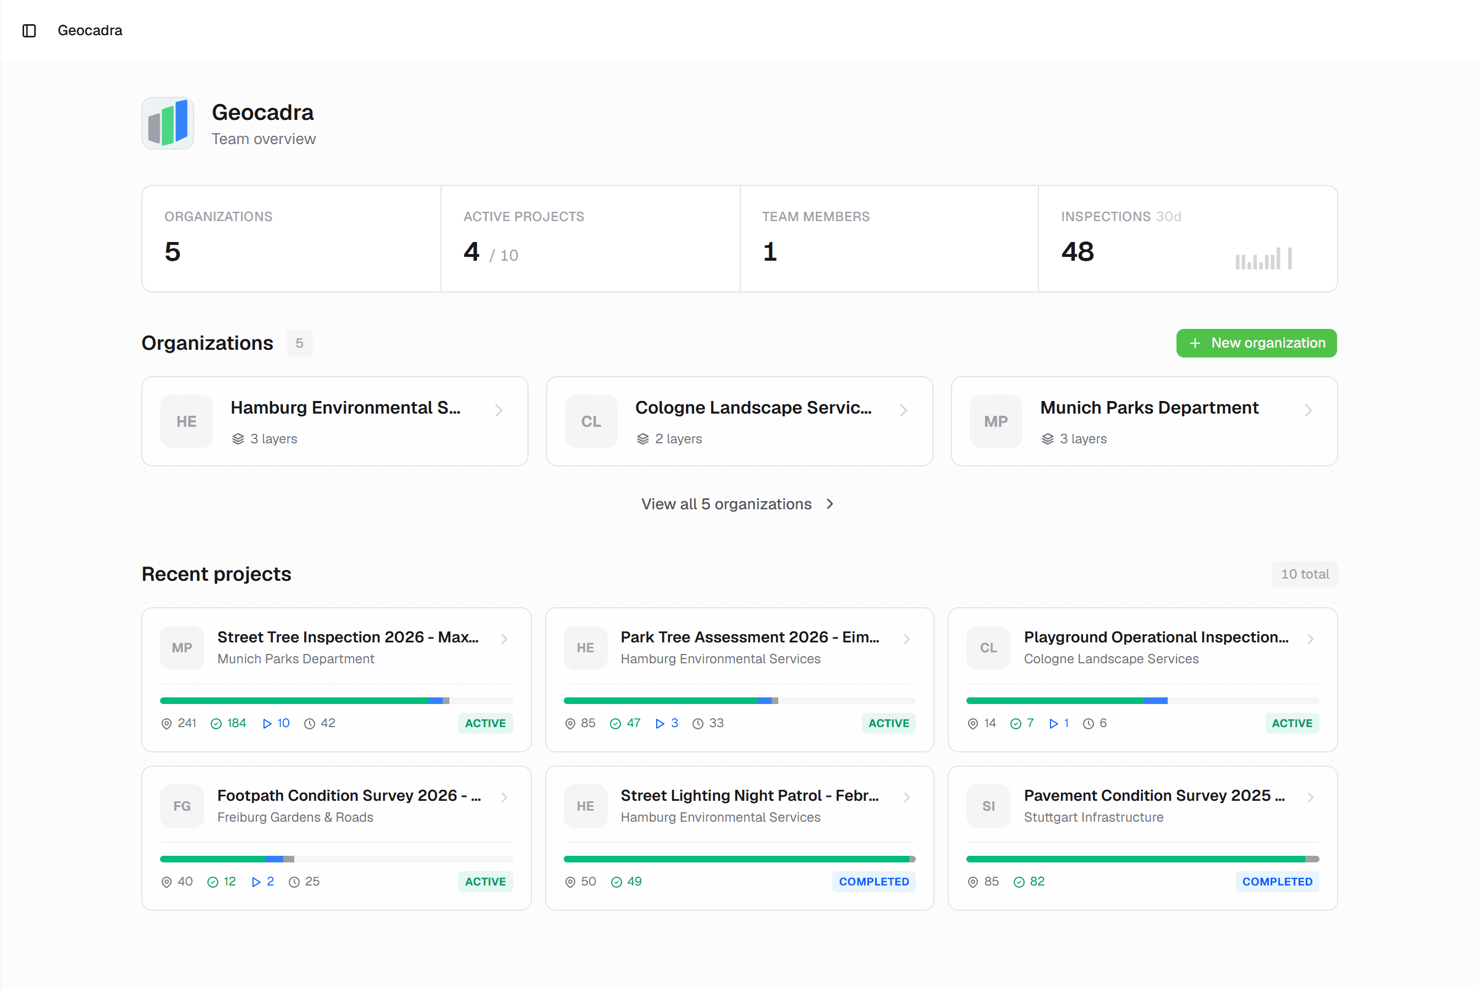Click play icon beside 3 on Park Tree card
This screenshot has width=1479, height=990.
(x=659, y=724)
